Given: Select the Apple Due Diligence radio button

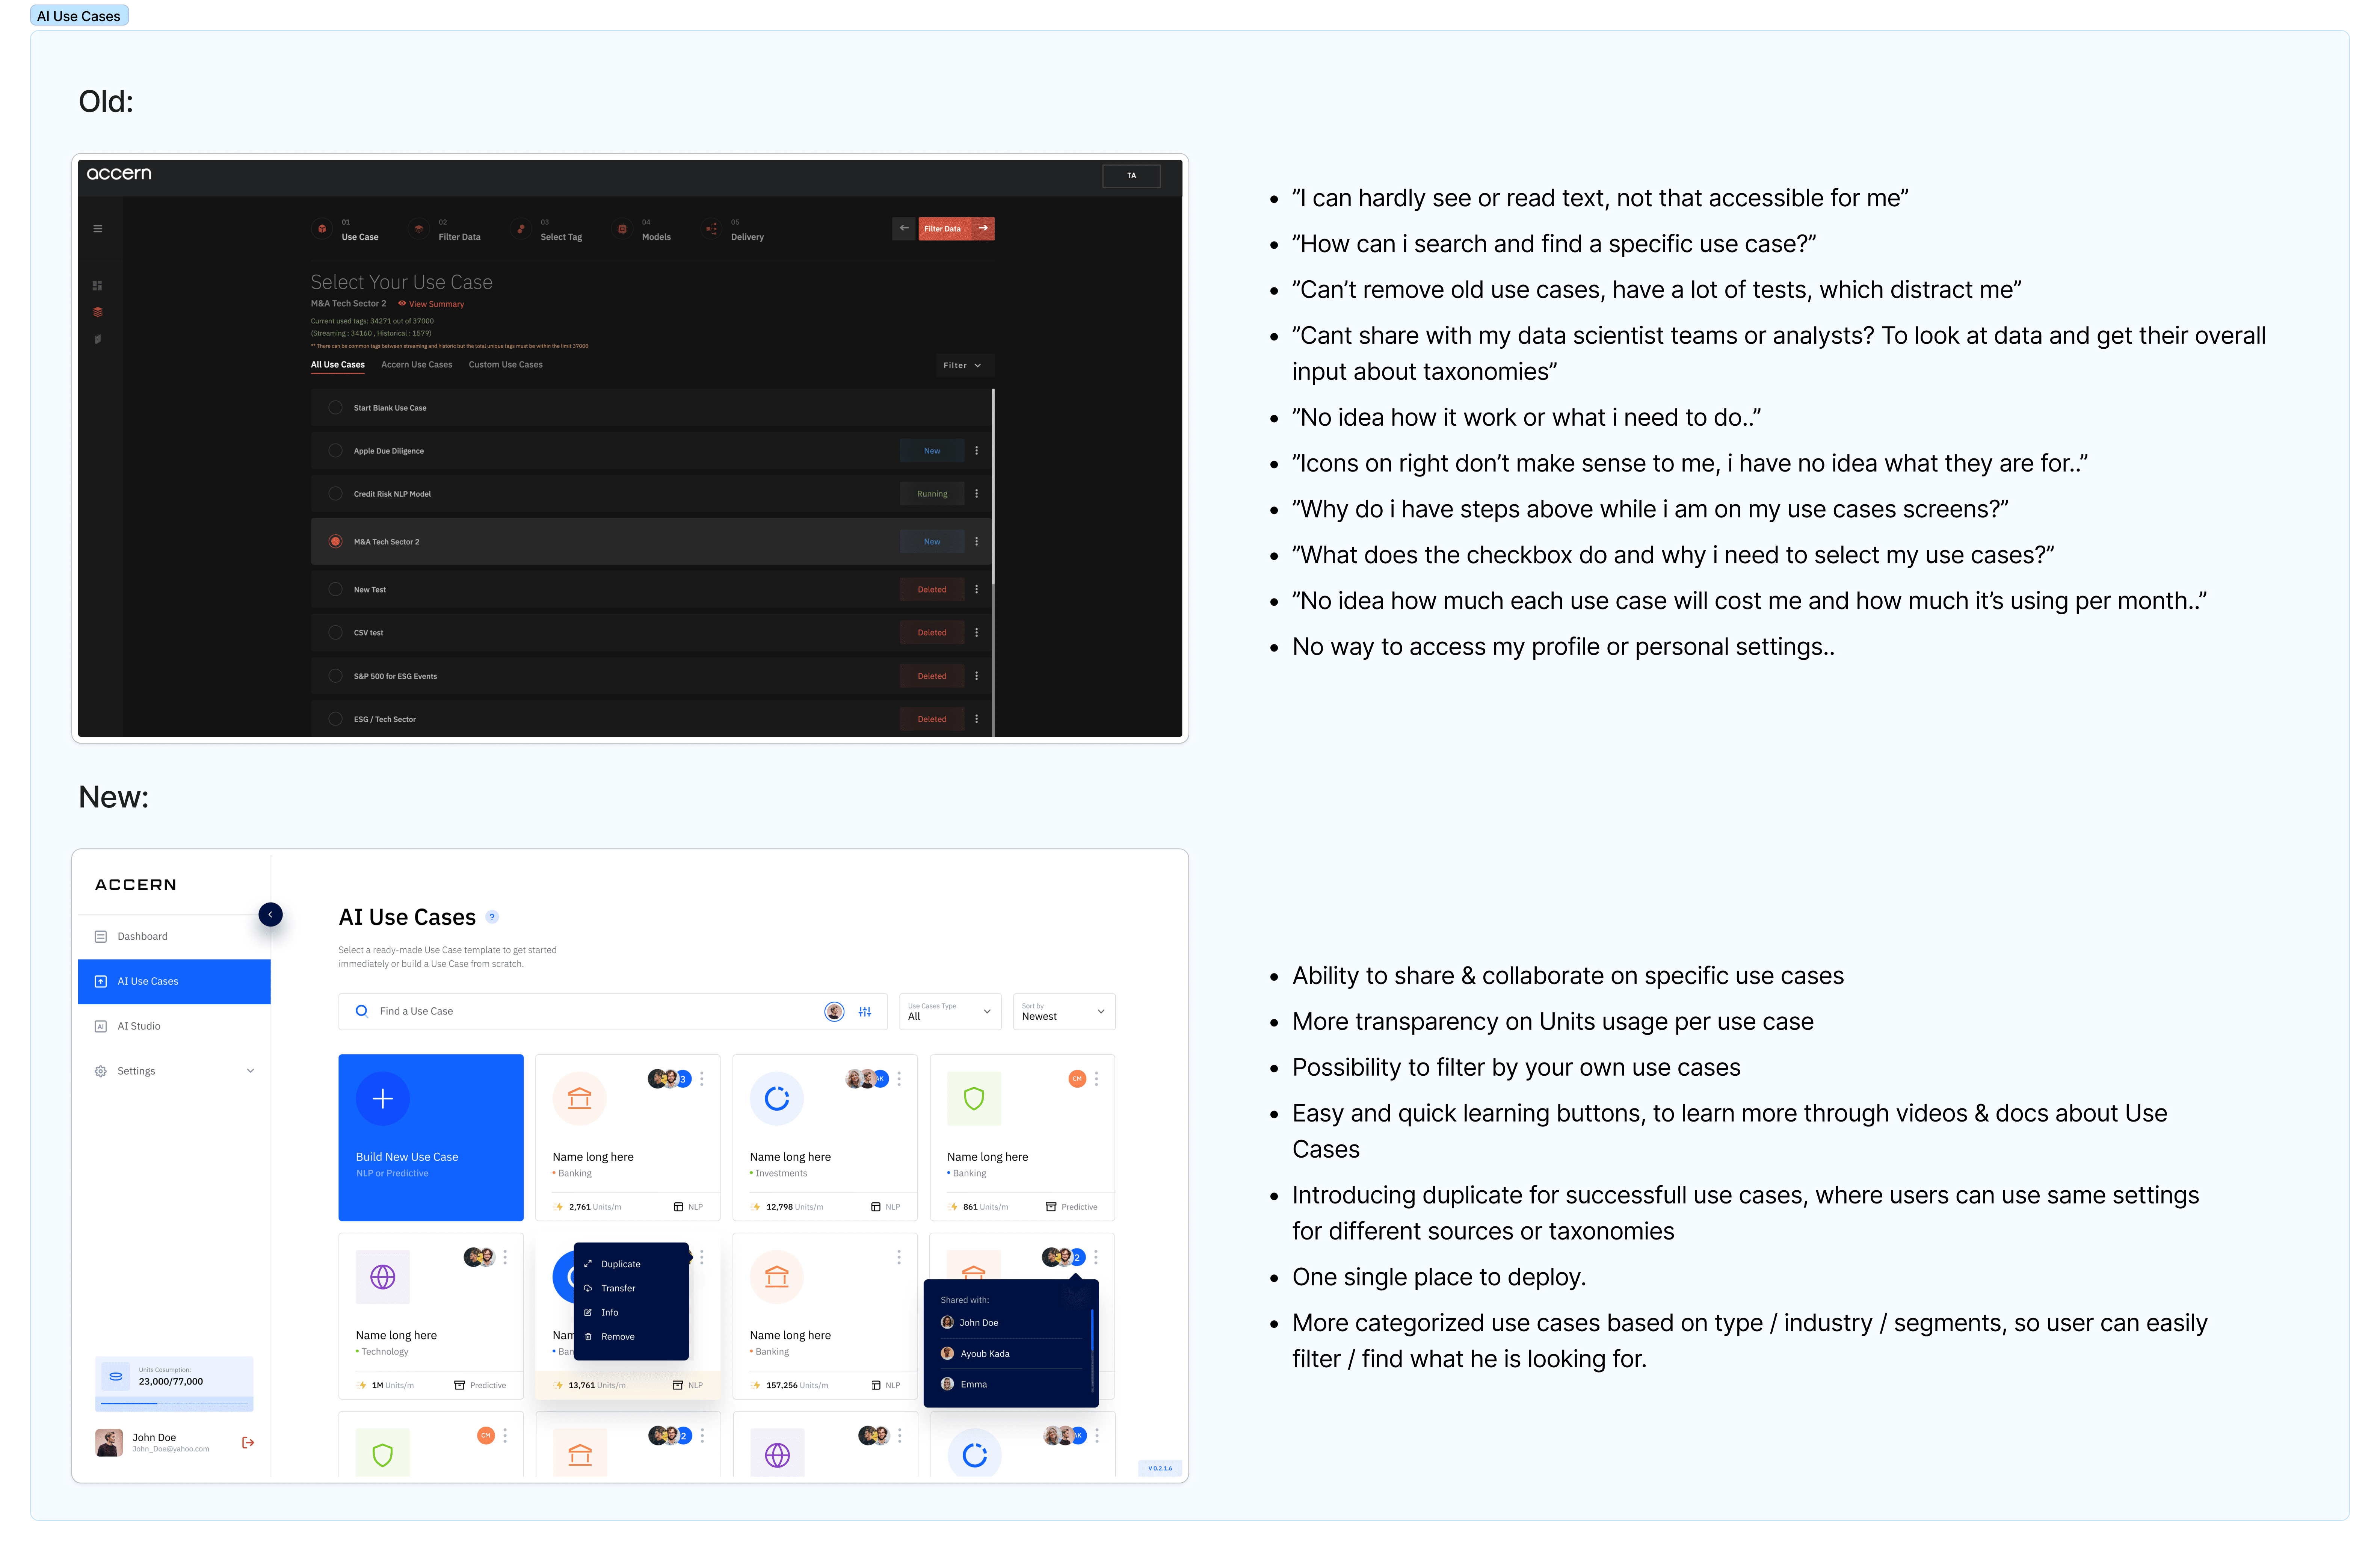Looking at the screenshot, I should (336, 451).
